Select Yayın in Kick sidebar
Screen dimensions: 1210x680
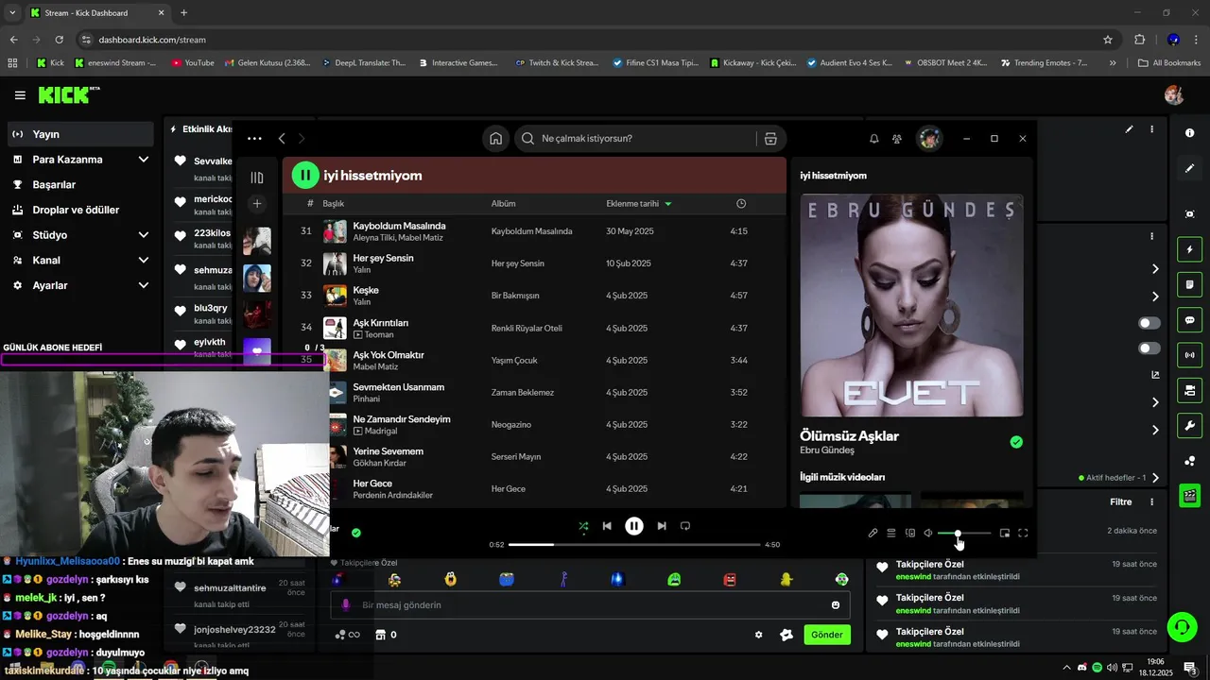[x=80, y=134]
